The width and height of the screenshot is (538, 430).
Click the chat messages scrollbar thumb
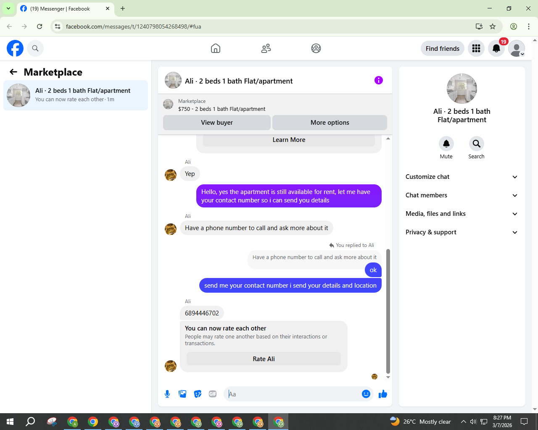388,311
